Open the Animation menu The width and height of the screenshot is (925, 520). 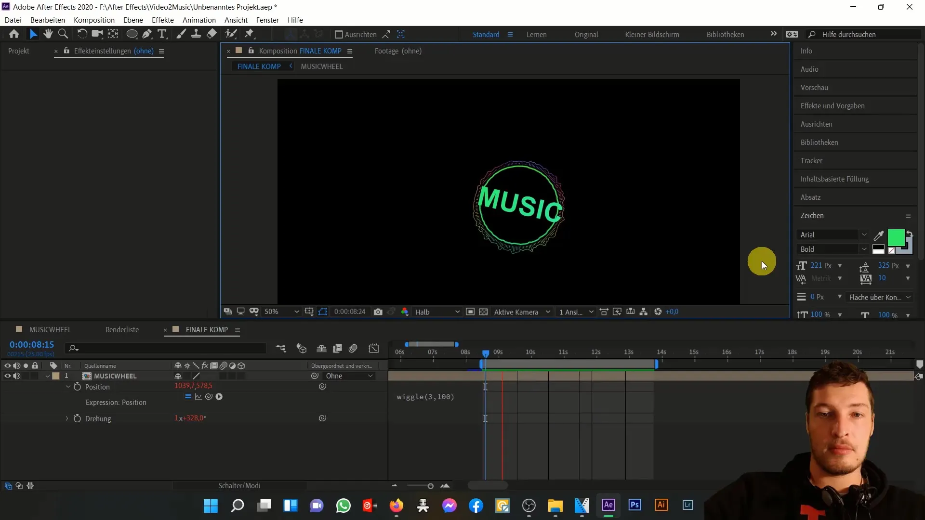click(x=199, y=20)
